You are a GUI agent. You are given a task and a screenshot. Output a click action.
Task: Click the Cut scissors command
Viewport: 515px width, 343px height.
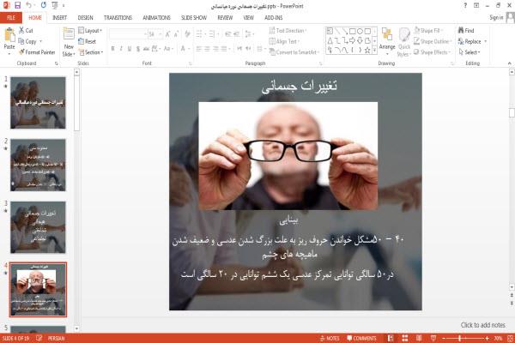pos(26,31)
